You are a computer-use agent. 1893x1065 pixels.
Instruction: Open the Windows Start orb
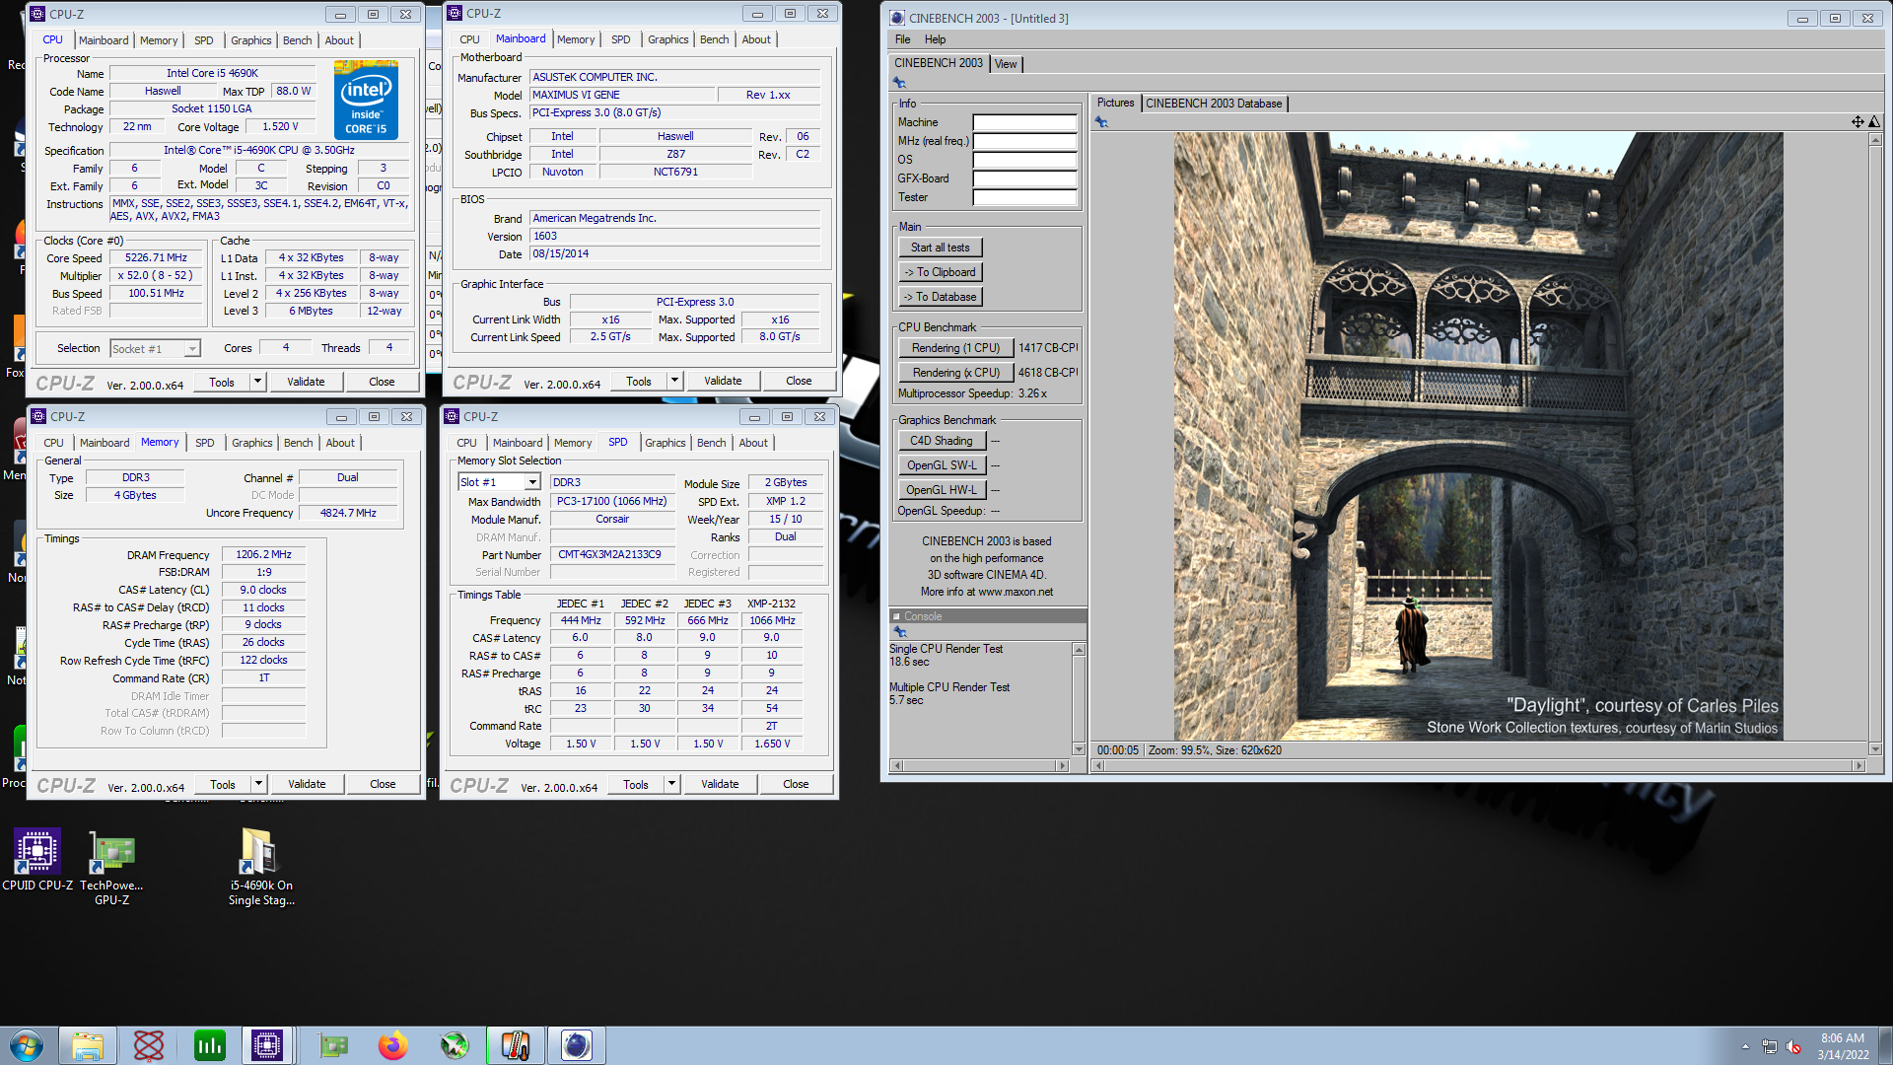tap(27, 1045)
